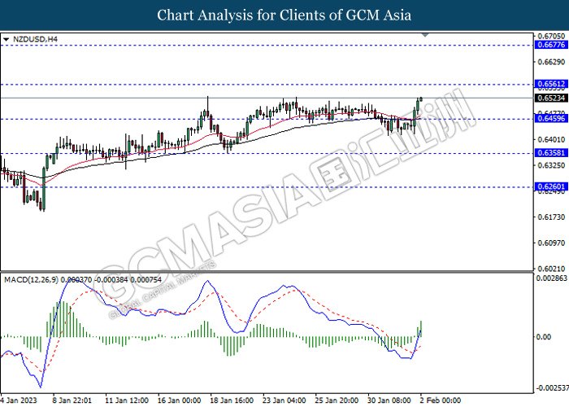The image size is (569, 407).
Task: Click the 11 Jan 12:00 time label
Action: (127, 400)
